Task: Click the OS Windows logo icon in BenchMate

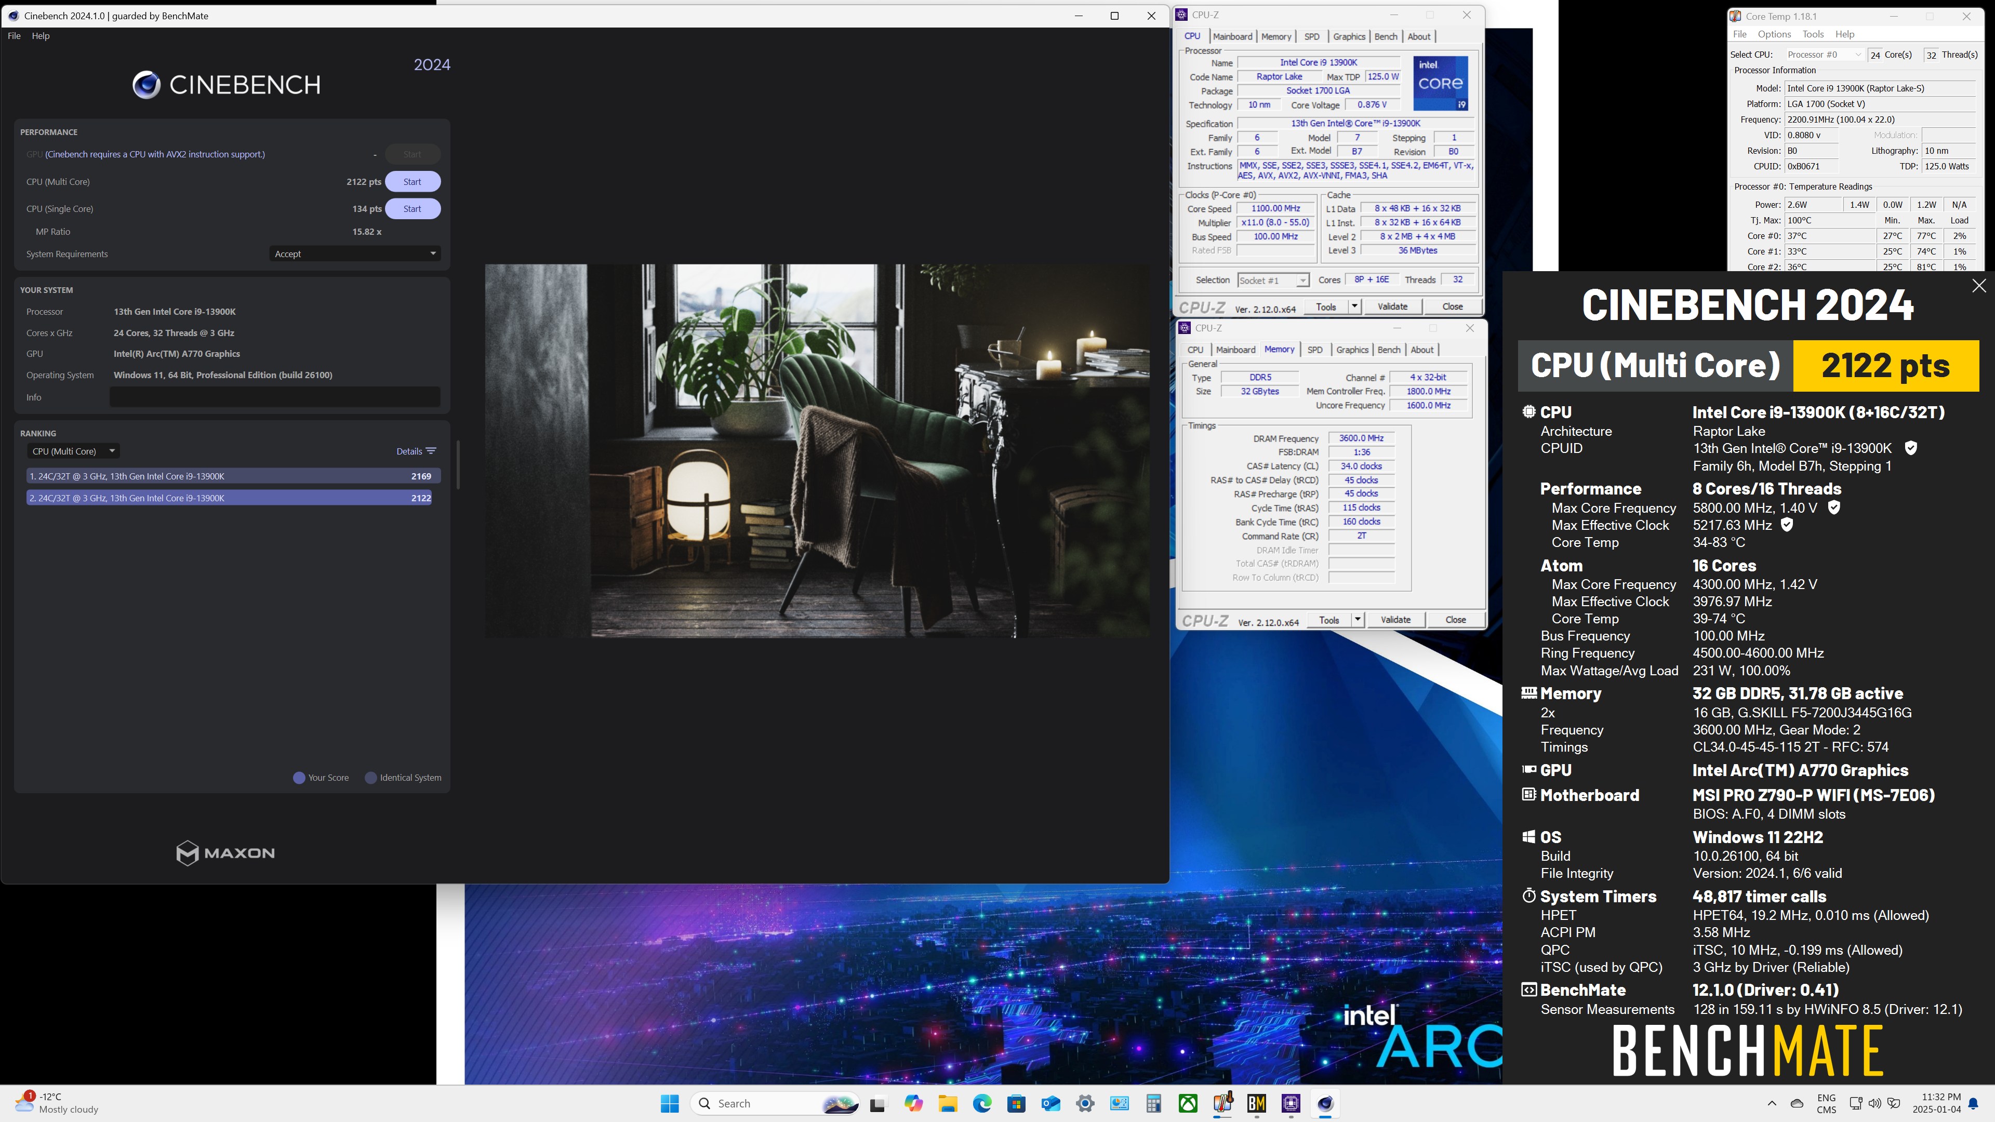Action: pyautogui.click(x=1529, y=837)
